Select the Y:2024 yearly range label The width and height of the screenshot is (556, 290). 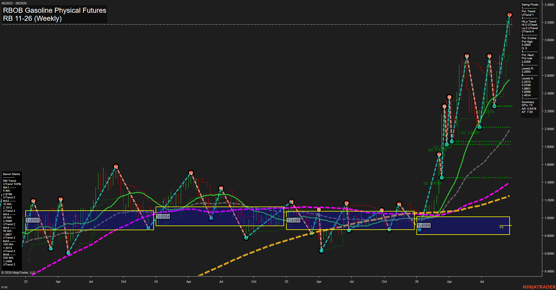(x=163, y=216)
